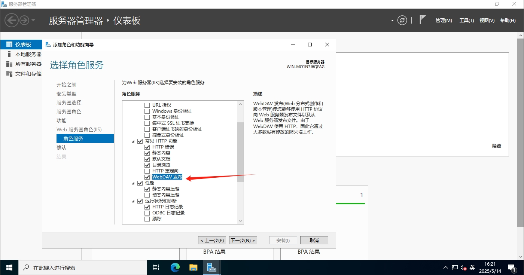524x275 pixels.
Task: Collapse the 常见 HTTP 功能 tree node
Action: [x=133, y=141]
